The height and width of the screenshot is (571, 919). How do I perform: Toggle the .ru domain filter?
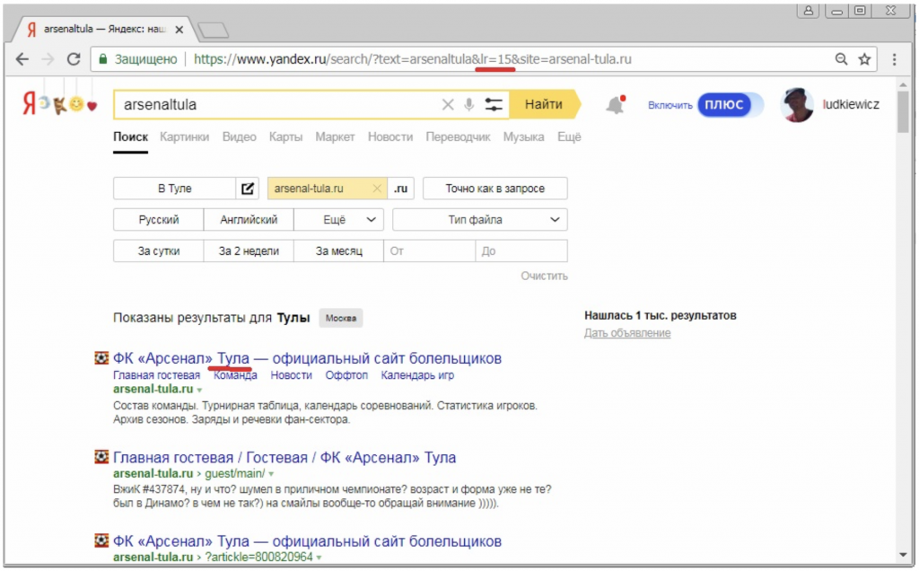point(401,189)
